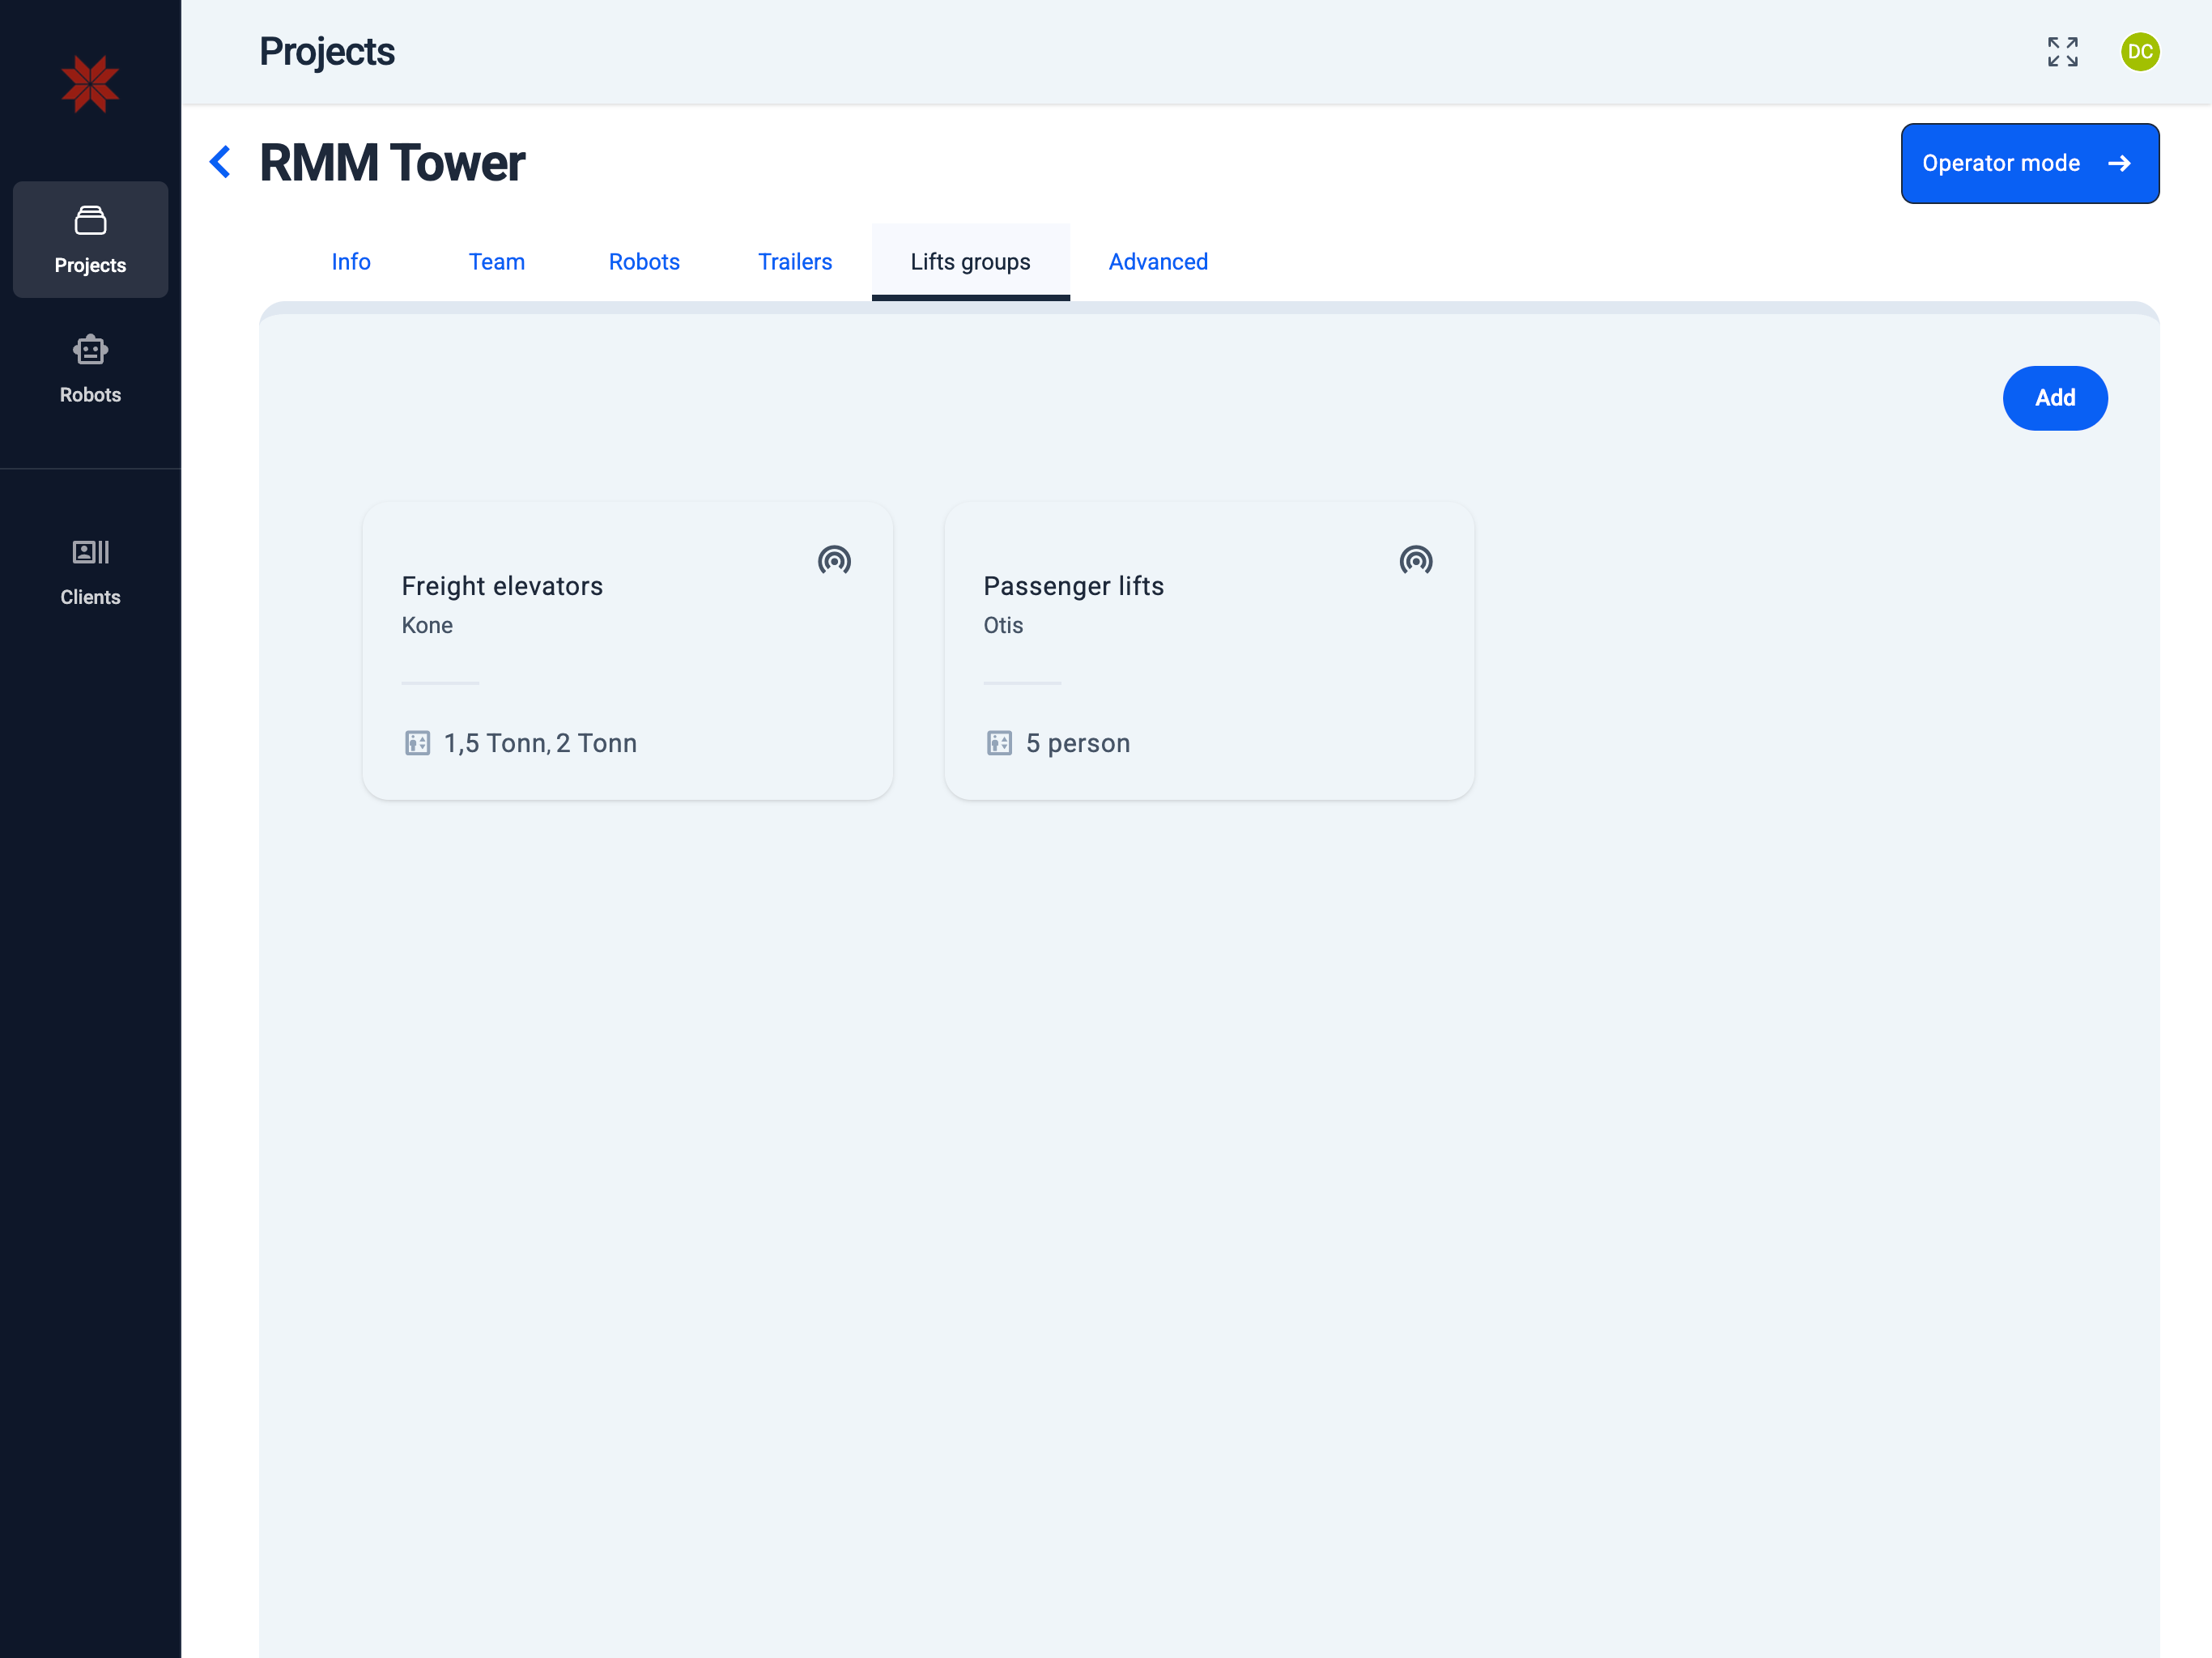2212x1658 pixels.
Task: Switch to the Info tab
Action: pos(351,262)
